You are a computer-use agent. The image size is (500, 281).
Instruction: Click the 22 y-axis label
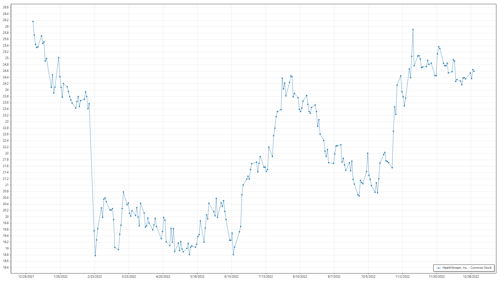coord(7,153)
